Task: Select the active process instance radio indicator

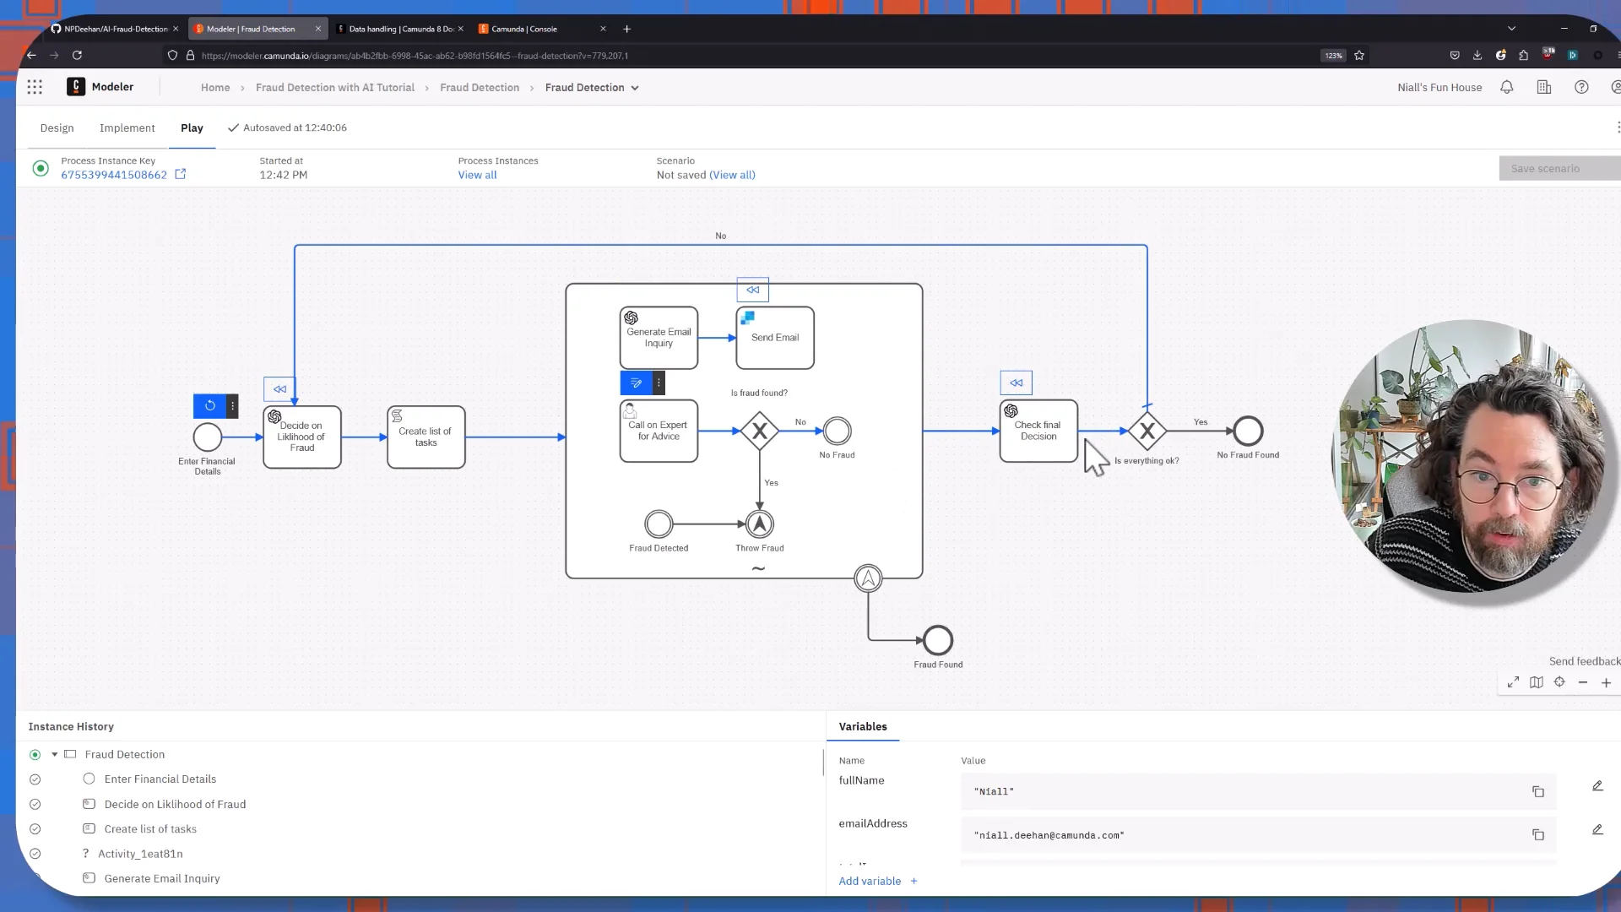Action: click(41, 168)
